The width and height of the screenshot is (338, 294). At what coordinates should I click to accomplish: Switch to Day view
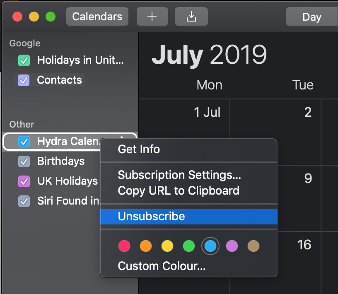312,17
